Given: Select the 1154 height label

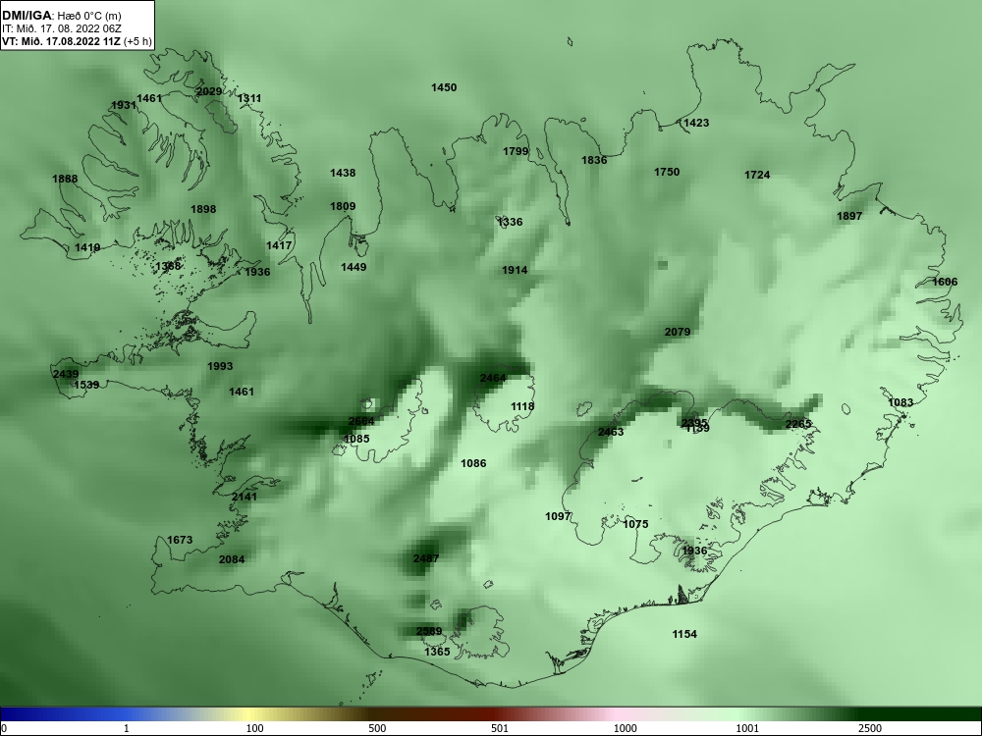Looking at the screenshot, I should point(684,634).
